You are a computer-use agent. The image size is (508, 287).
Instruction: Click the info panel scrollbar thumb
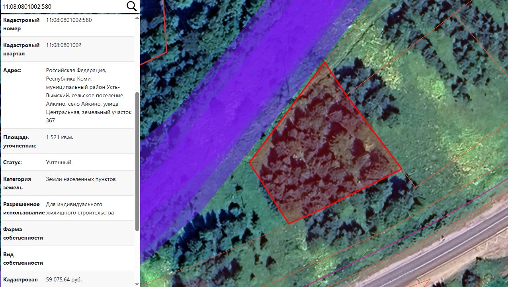pos(137,161)
